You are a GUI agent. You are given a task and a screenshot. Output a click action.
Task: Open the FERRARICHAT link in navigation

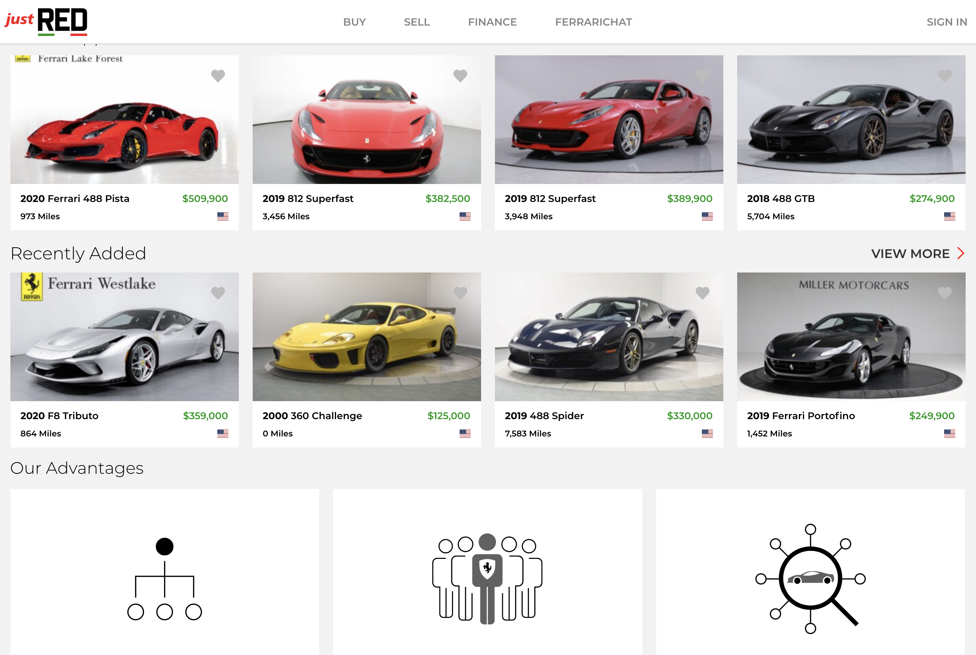594,22
